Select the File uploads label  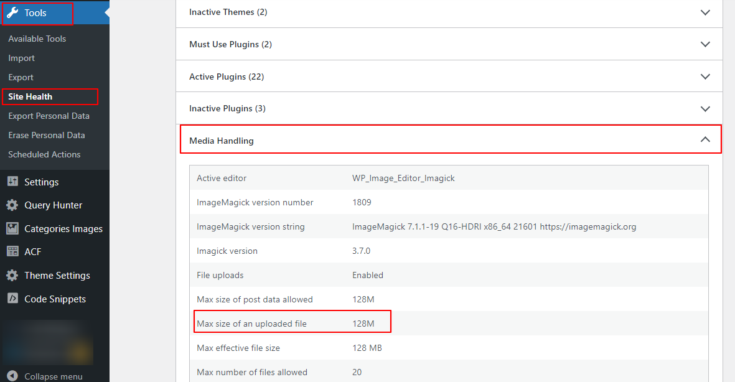[220, 275]
